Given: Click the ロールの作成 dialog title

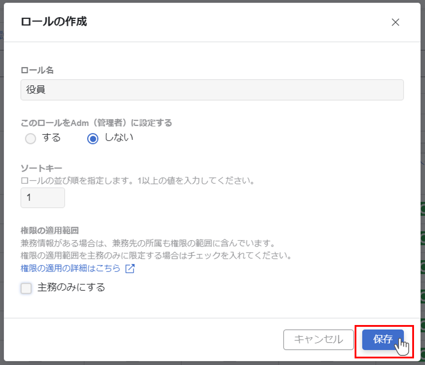Looking at the screenshot, I should 54,22.
